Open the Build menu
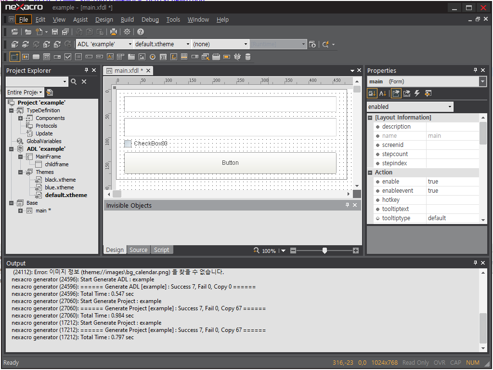The image size is (493, 370). [127, 19]
